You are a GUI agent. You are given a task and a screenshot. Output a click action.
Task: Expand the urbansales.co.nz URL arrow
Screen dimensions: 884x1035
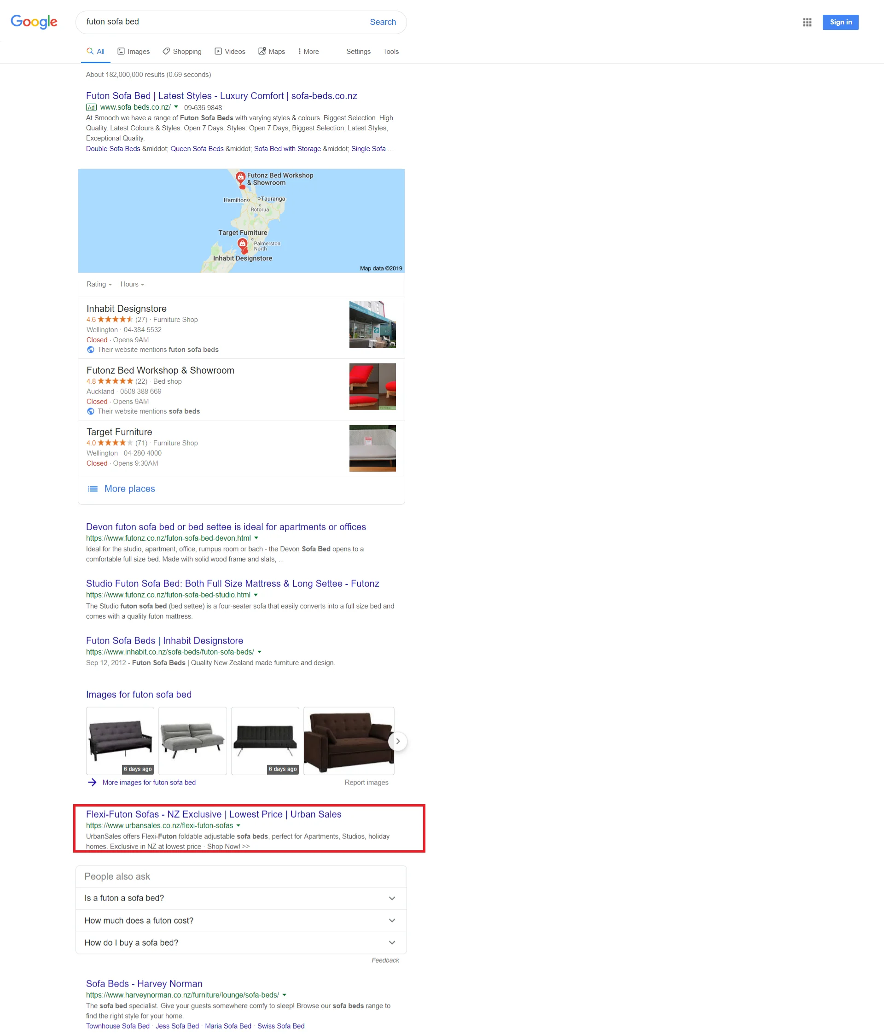pyautogui.click(x=238, y=826)
